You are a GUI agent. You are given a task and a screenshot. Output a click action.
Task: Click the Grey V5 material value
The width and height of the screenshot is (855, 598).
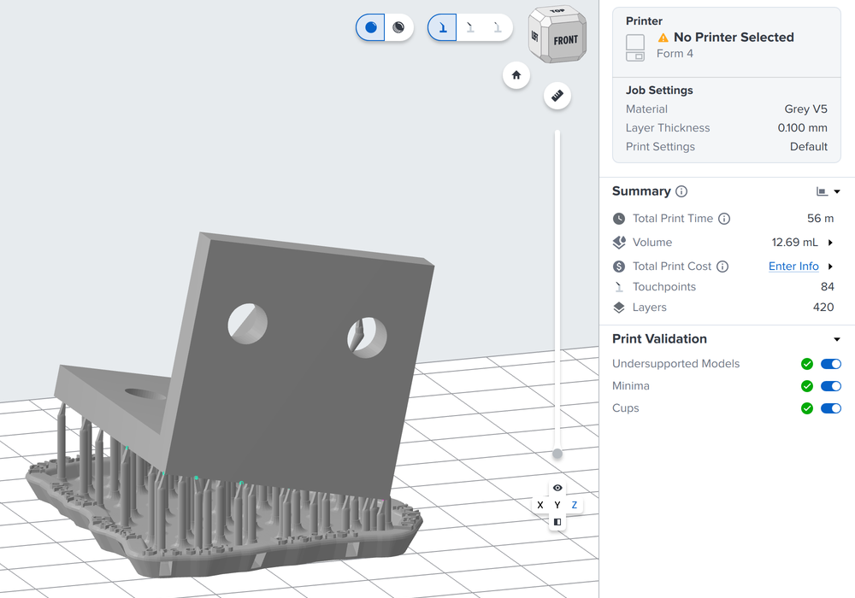point(805,109)
